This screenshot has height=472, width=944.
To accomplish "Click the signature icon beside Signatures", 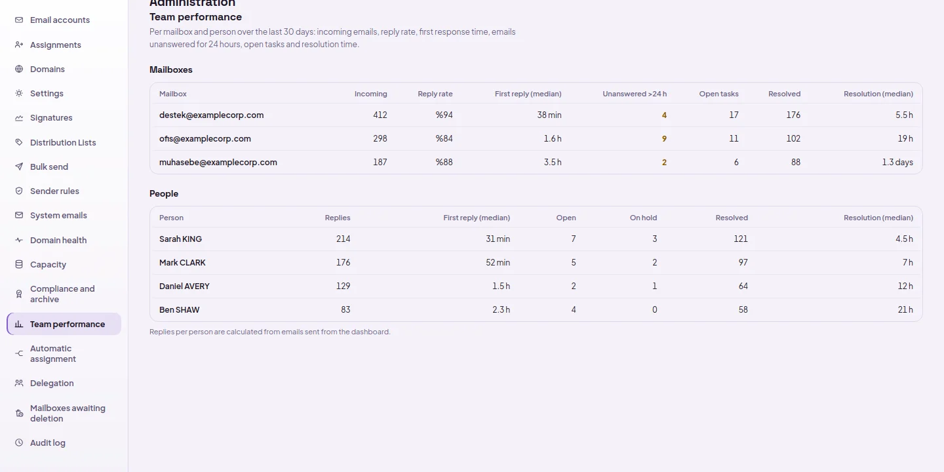I will [x=19, y=118].
